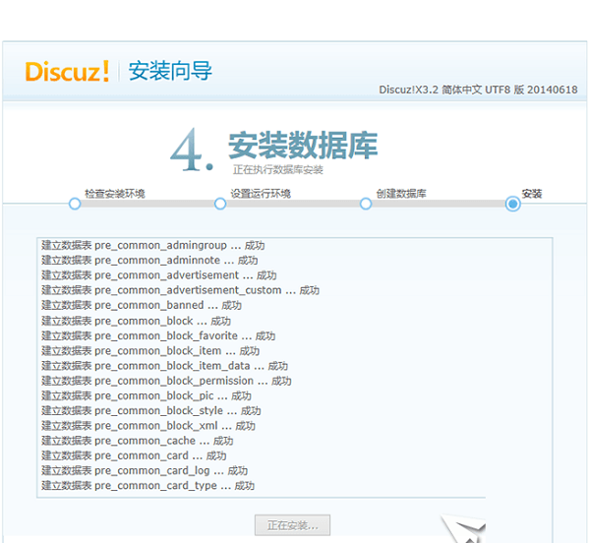The image size is (590, 543).
Task: Click the pre_common_cache log line
Action: 138,441
